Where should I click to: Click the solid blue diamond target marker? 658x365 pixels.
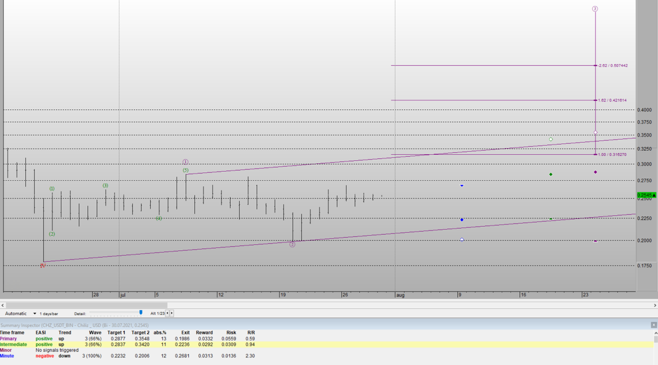[x=462, y=220]
